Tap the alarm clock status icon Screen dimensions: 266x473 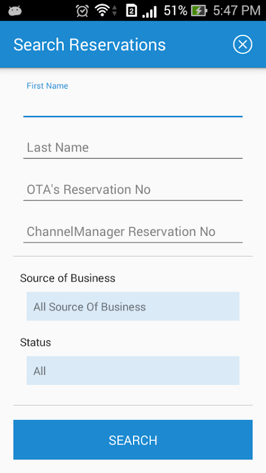point(82,11)
